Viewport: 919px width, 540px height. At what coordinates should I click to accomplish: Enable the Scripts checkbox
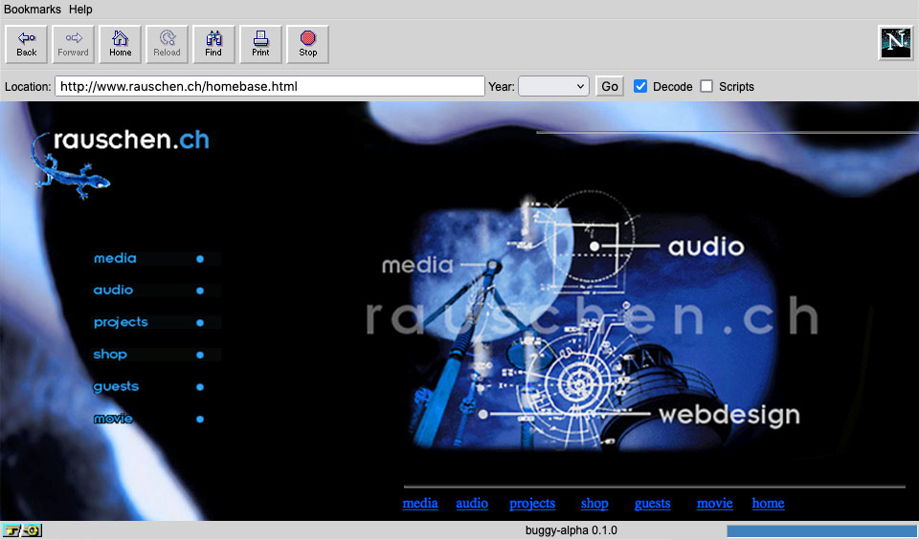pos(706,87)
